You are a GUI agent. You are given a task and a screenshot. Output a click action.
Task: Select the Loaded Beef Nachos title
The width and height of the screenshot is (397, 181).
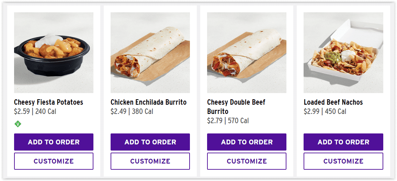click(x=333, y=102)
